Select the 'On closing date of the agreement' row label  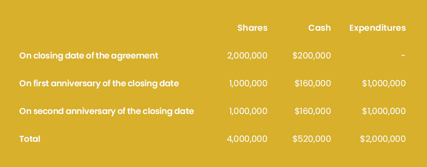pyautogui.click(x=88, y=56)
